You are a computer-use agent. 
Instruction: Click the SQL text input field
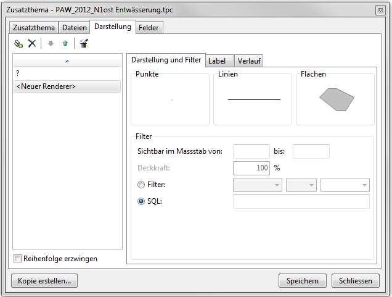301,202
